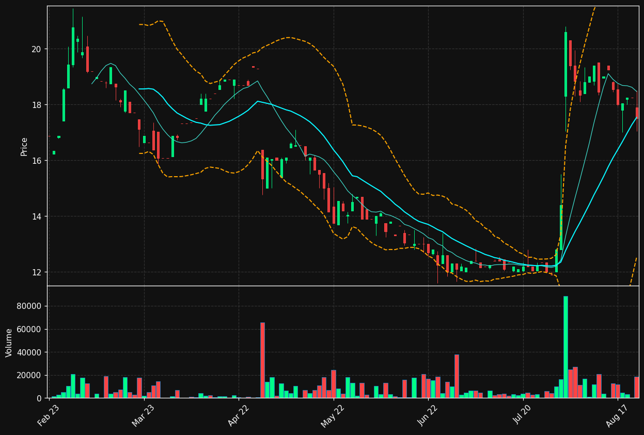Click the volume tick label '80000'
Image resolution: width=644 pixels, height=435 pixels.
tap(30, 306)
